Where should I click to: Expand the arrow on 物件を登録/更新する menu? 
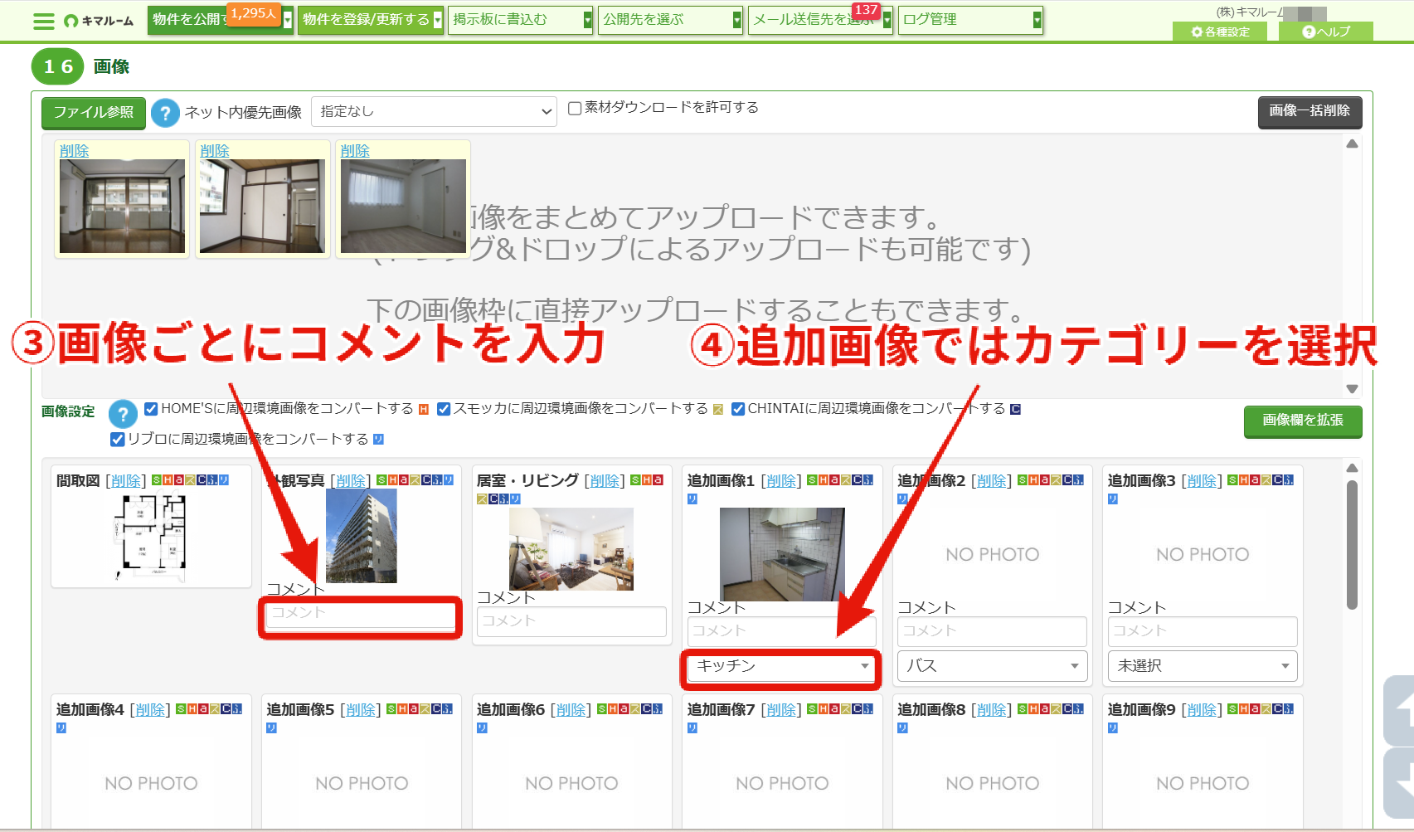(438, 20)
